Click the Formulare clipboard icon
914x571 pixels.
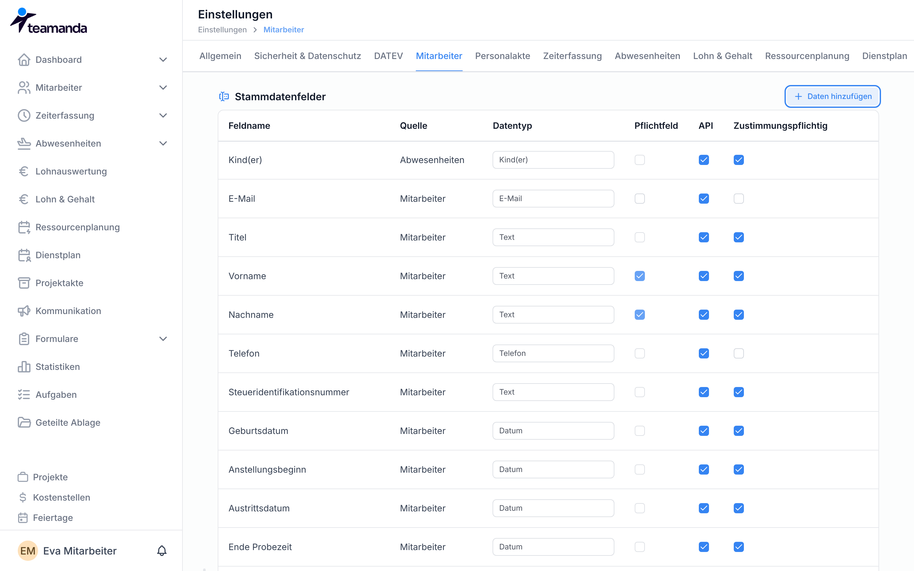tap(24, 339)
